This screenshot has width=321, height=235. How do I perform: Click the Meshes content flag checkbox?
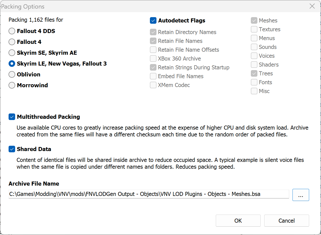pos(254,20)
